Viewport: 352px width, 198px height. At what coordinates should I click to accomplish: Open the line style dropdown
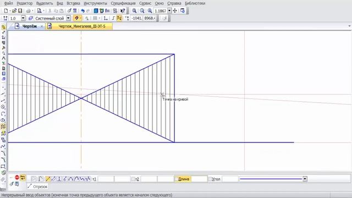[x=305, y=179]
